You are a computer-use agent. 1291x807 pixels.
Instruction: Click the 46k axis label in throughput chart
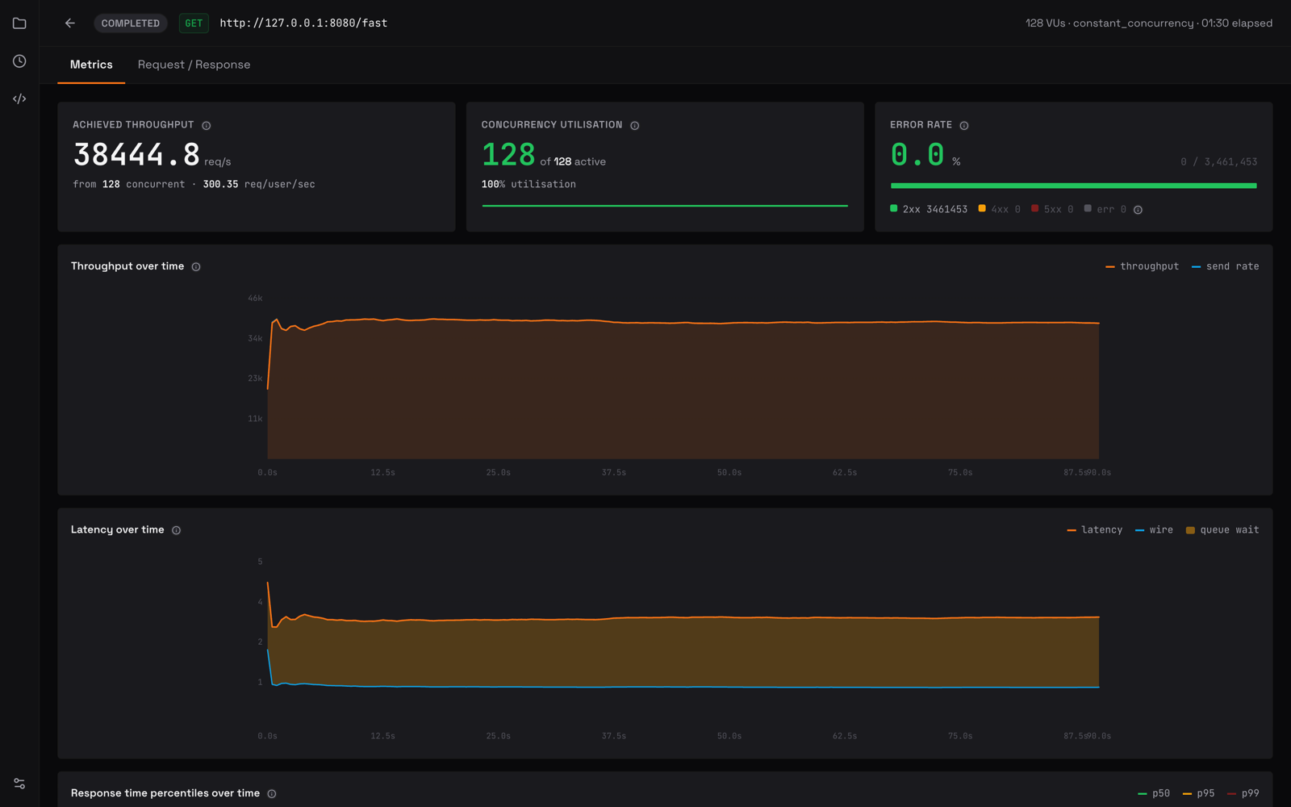tap(255, 299)
